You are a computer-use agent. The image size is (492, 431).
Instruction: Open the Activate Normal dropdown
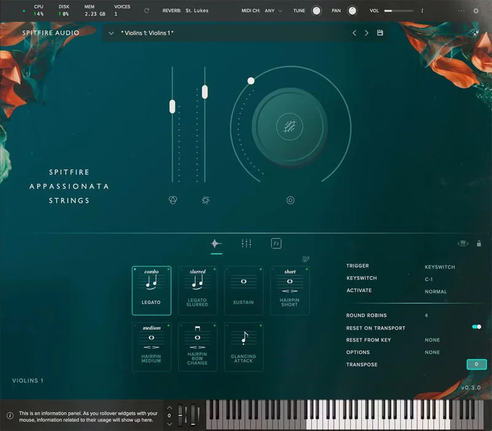[435, 291]
